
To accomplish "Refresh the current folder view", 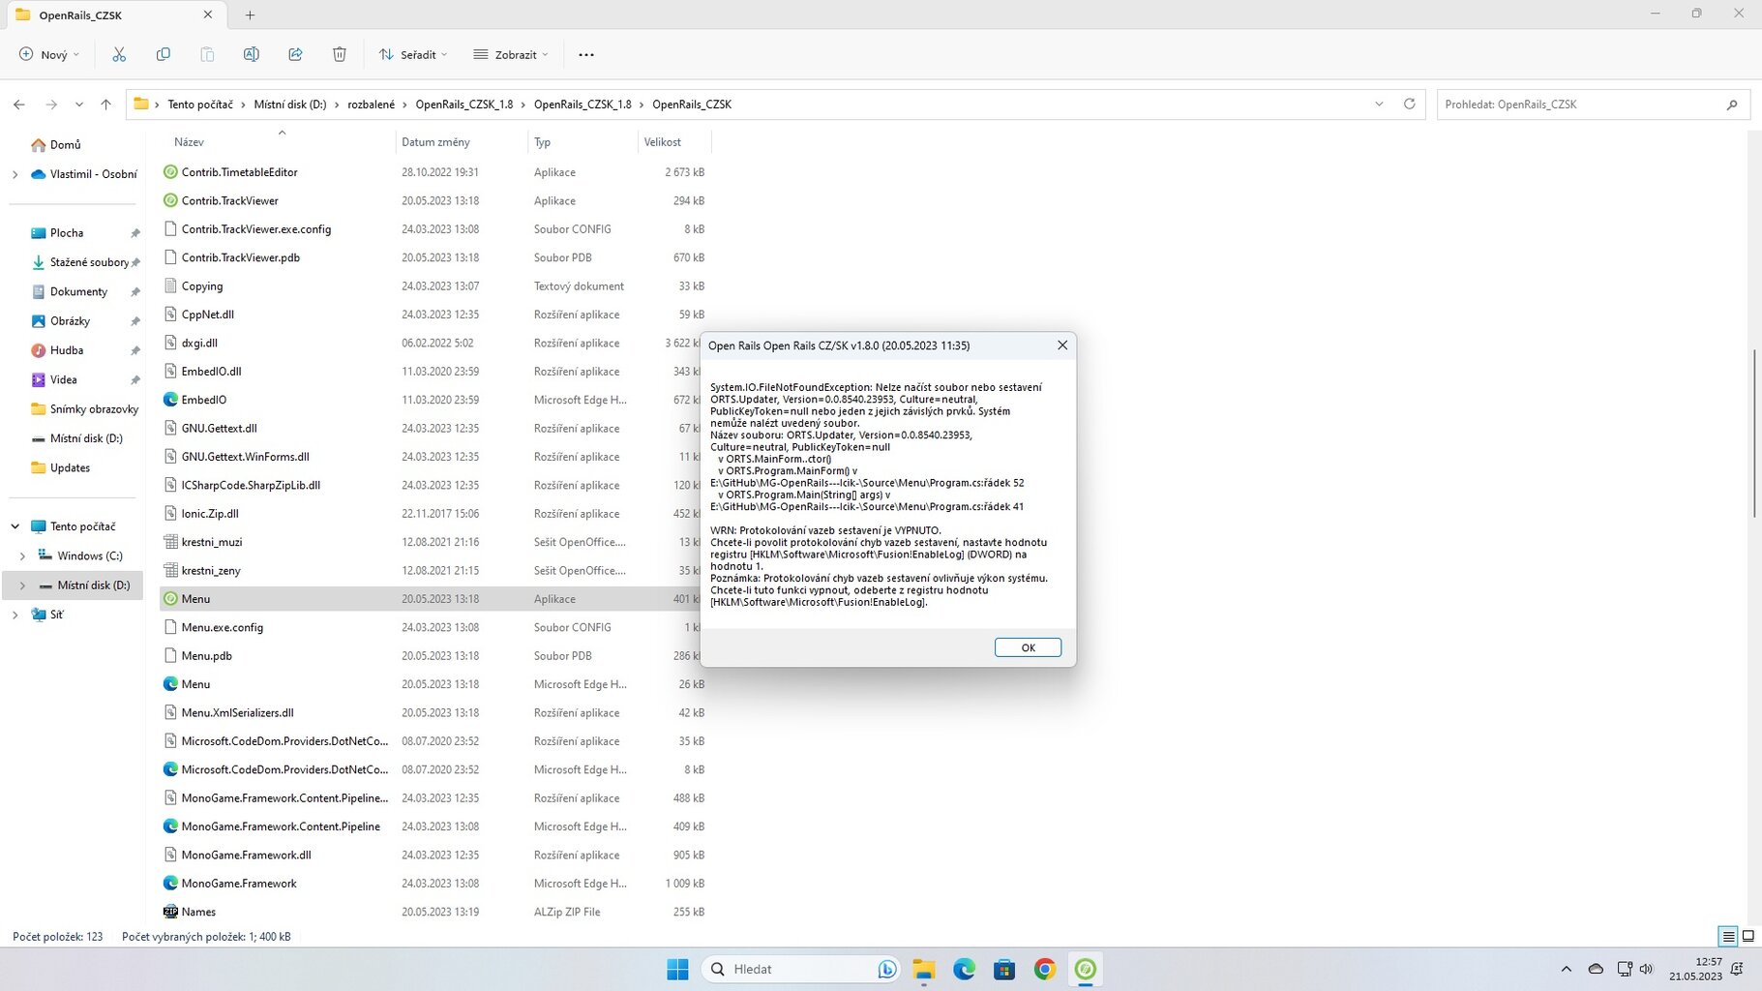I will 1409,105.
